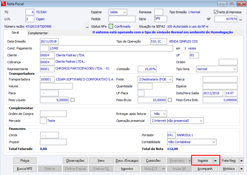Click the Observações button

[75, 161]
